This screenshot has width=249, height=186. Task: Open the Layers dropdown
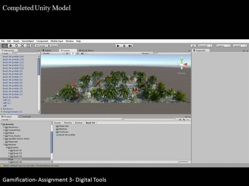223,46
